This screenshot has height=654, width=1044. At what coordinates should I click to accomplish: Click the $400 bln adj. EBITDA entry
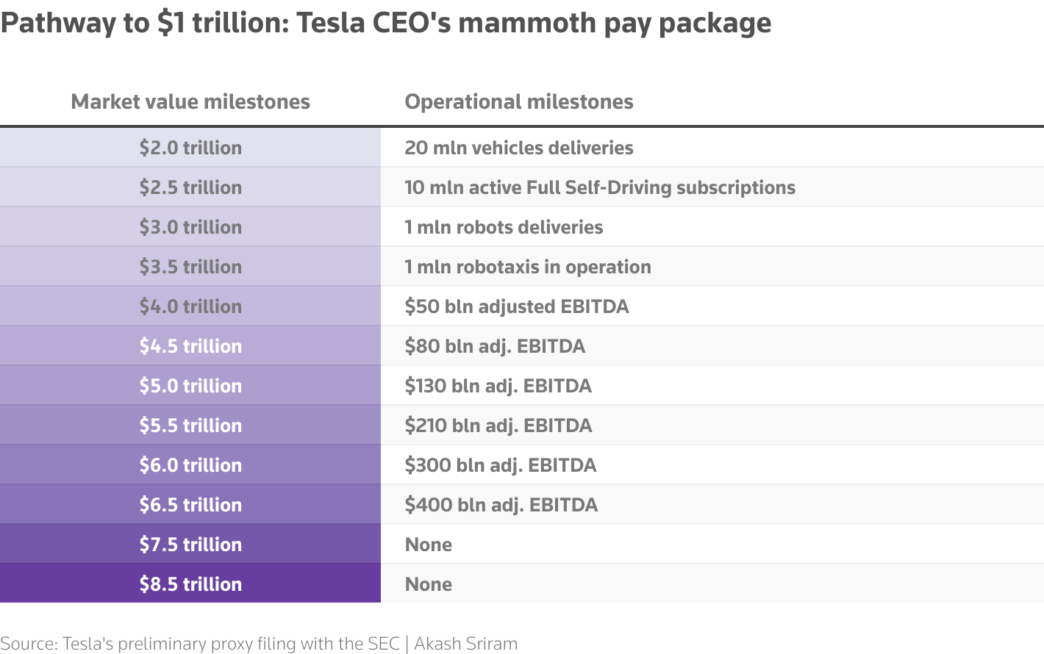(x=501, y=505)
